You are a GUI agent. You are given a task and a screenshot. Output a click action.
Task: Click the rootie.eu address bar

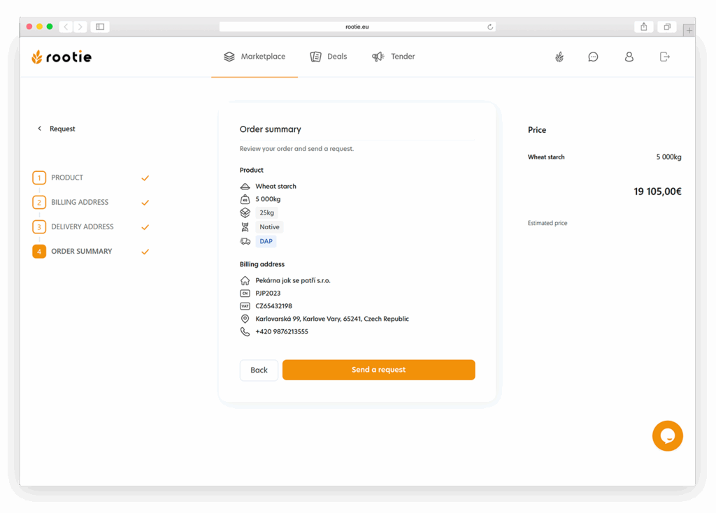(x=357, y=27)
